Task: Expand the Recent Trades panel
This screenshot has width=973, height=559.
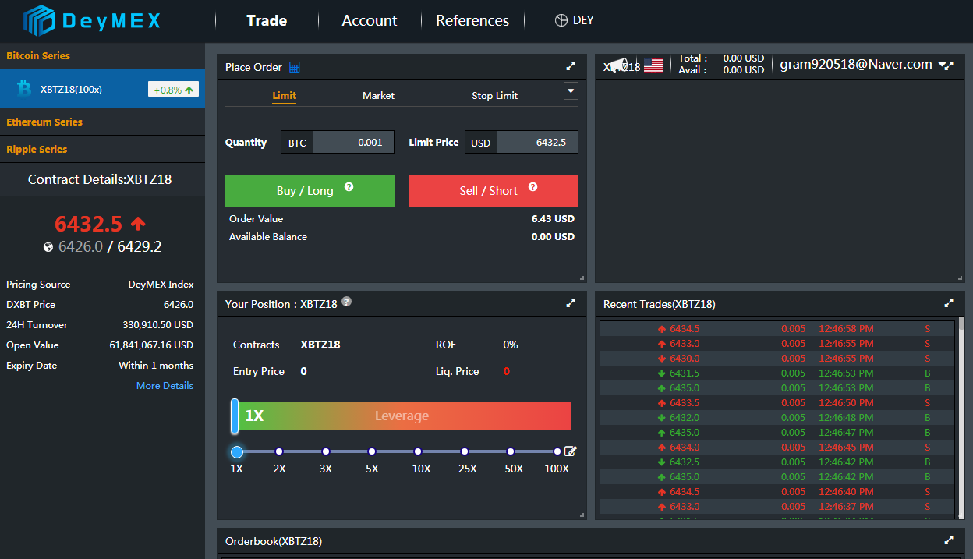Action: 949,303
